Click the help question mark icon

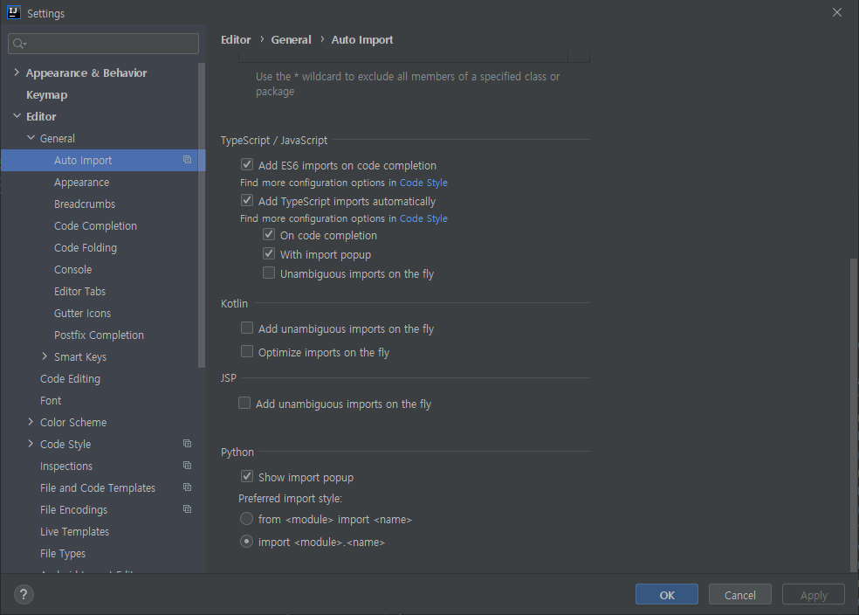point(24,594)
